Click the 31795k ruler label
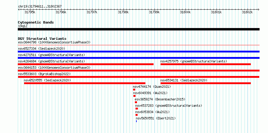268x133 pixels. 30,12
